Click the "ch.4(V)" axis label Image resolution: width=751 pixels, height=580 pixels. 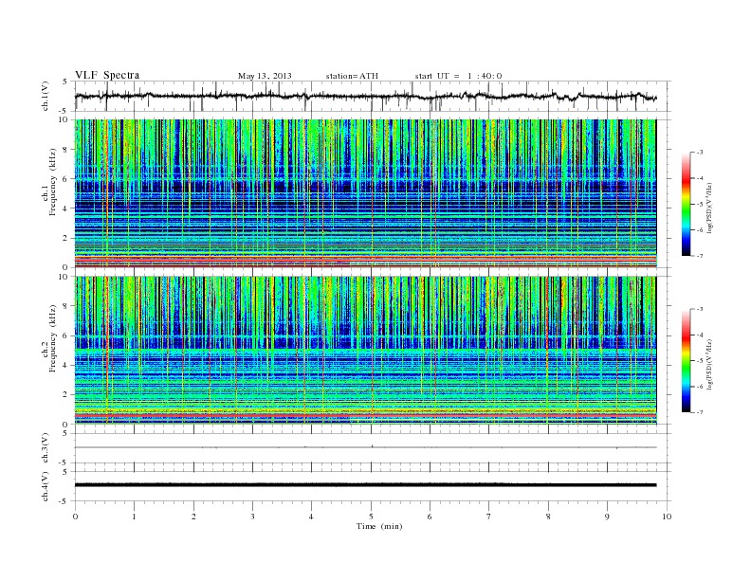pyautogui.click(x=45, y=486)
